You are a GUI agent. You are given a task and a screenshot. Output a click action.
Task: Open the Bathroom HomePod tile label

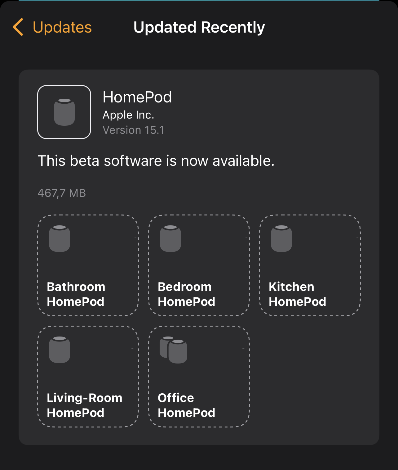click(76, 294)
